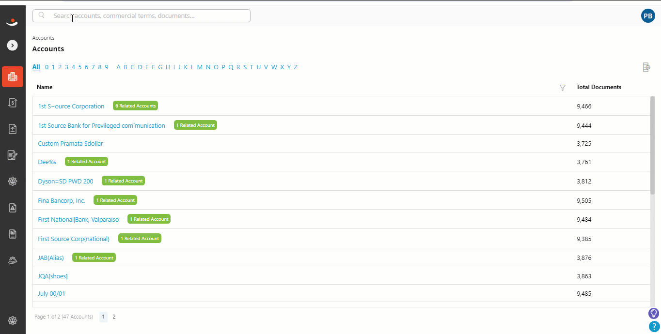The height and width of the screenshot is (334, 661).
Task: Click the Total Documents column header
Action: 599,87
